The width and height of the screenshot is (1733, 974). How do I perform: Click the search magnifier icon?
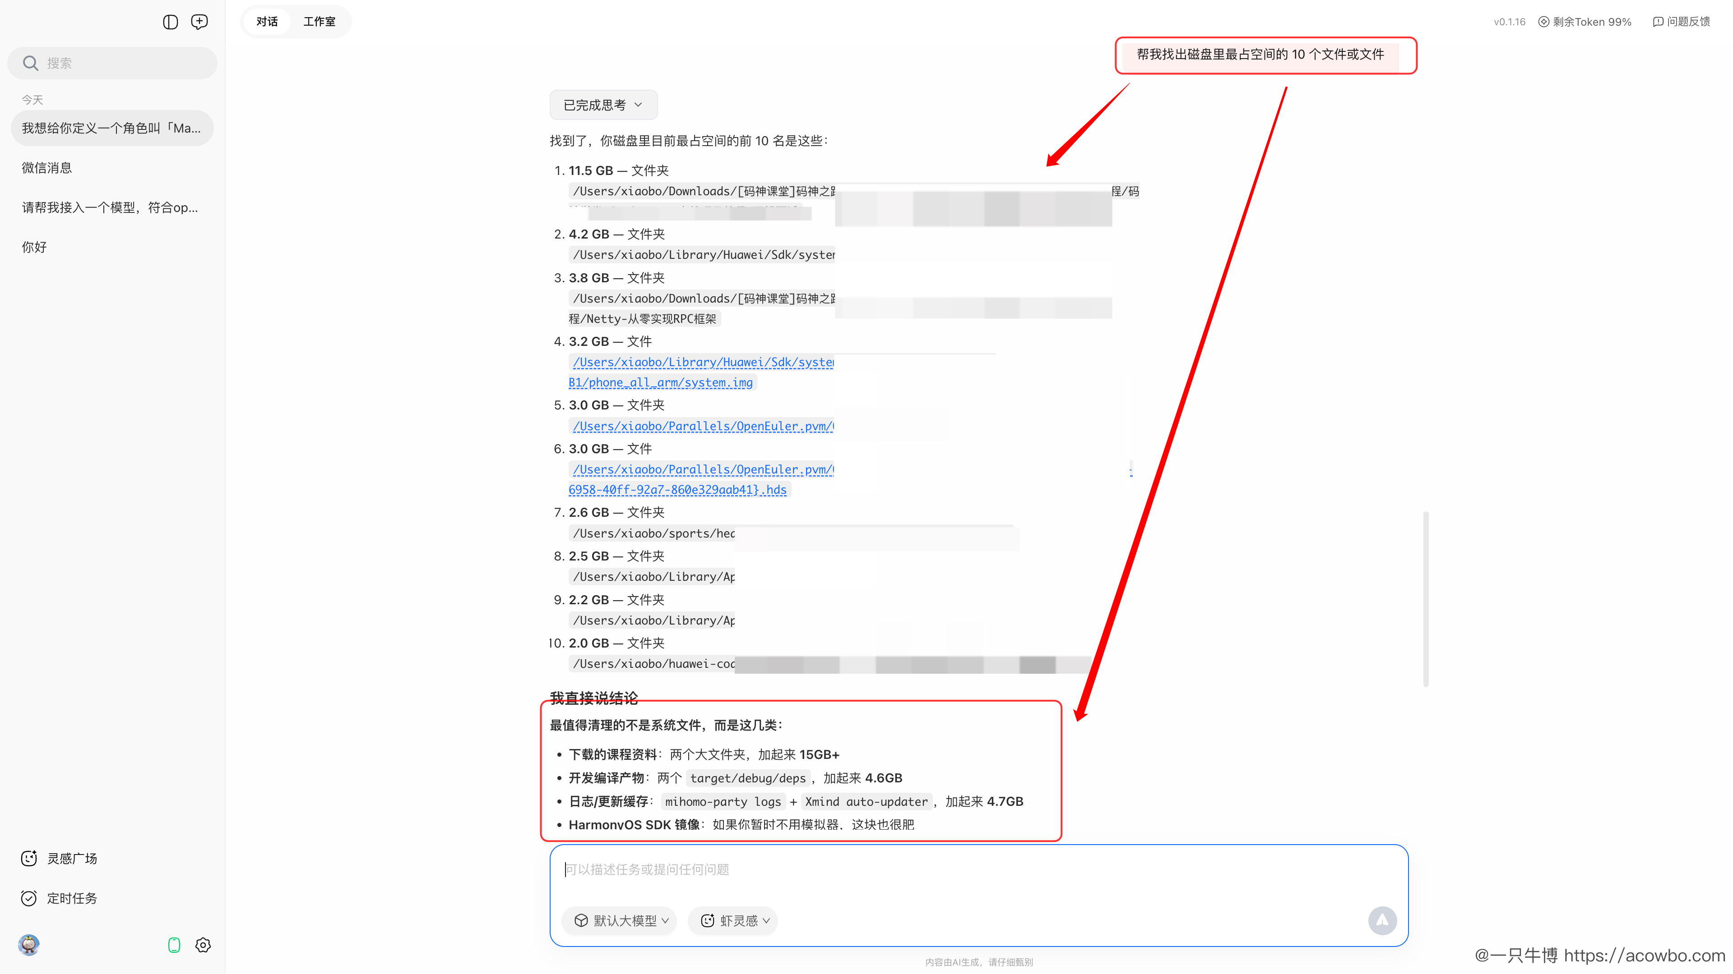[x=30, y=63]
